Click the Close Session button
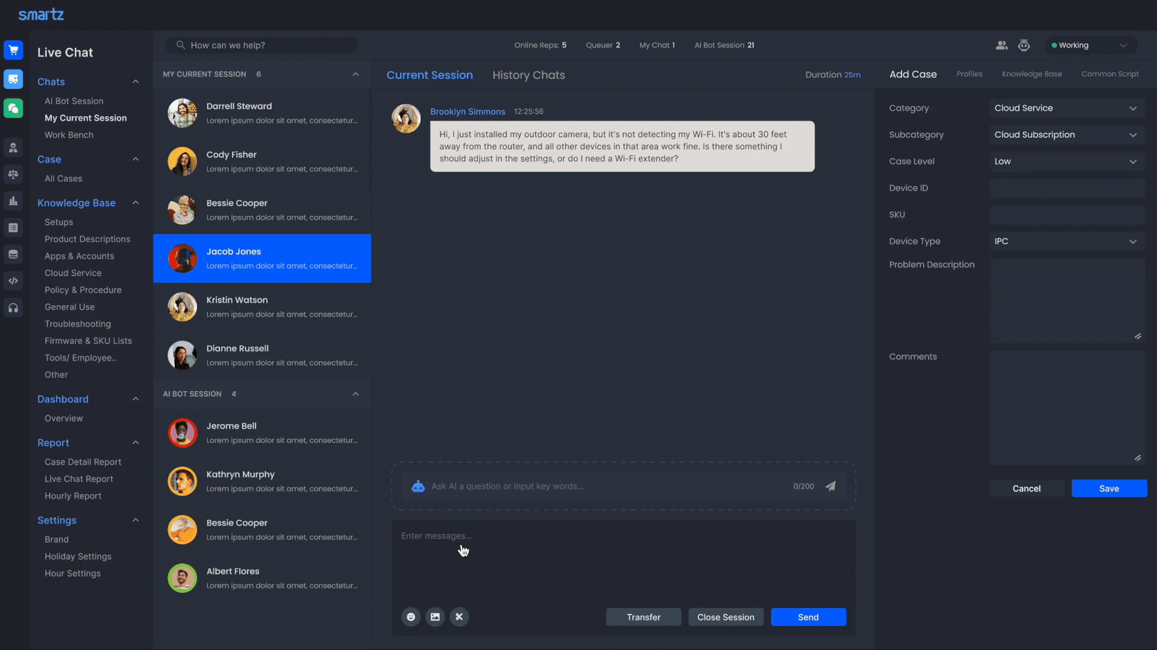 tap(726, 617)
